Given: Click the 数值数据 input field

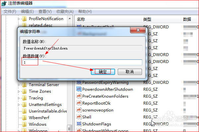Looking at the screenshot, I should [x=83, y=62].
